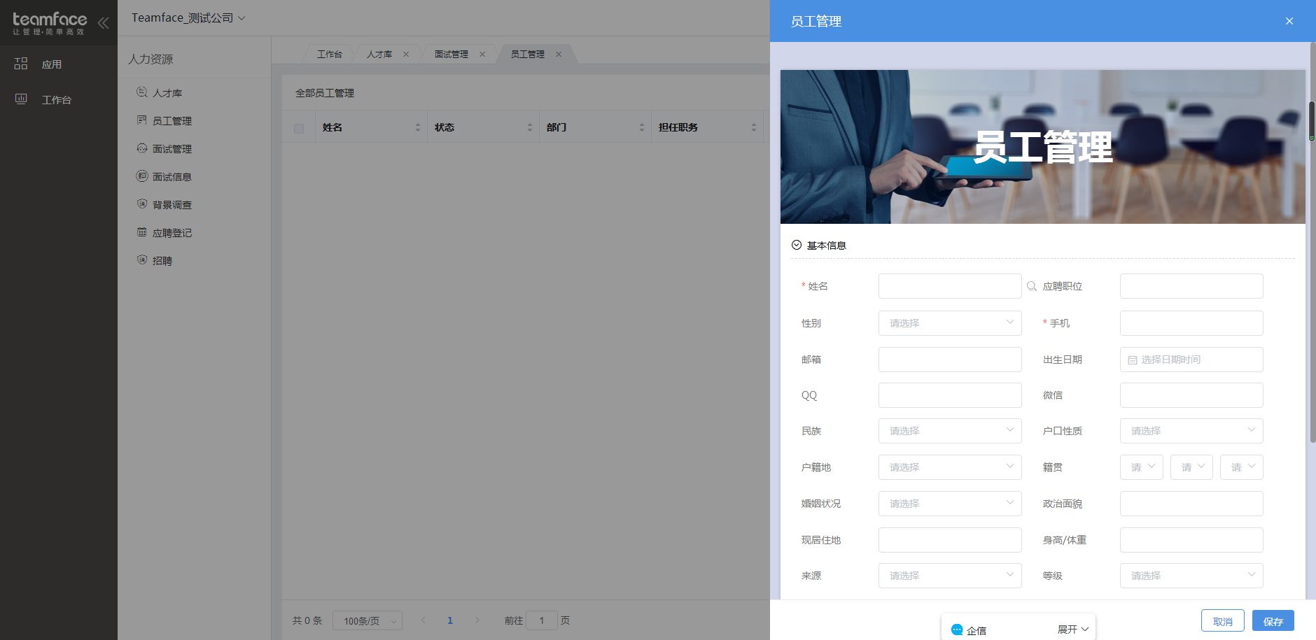
Task: Switch to the 人才库 tab
Action: click(x=379, y=55)
